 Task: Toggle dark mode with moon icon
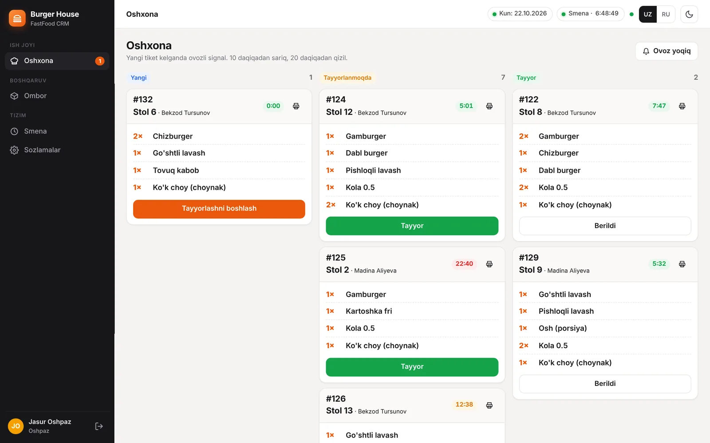click(x=689, y=14)
